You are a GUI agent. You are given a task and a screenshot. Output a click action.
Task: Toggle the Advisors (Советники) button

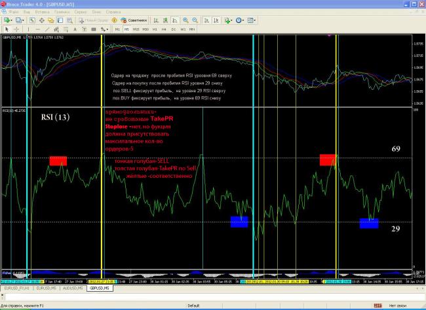point(136,20)
